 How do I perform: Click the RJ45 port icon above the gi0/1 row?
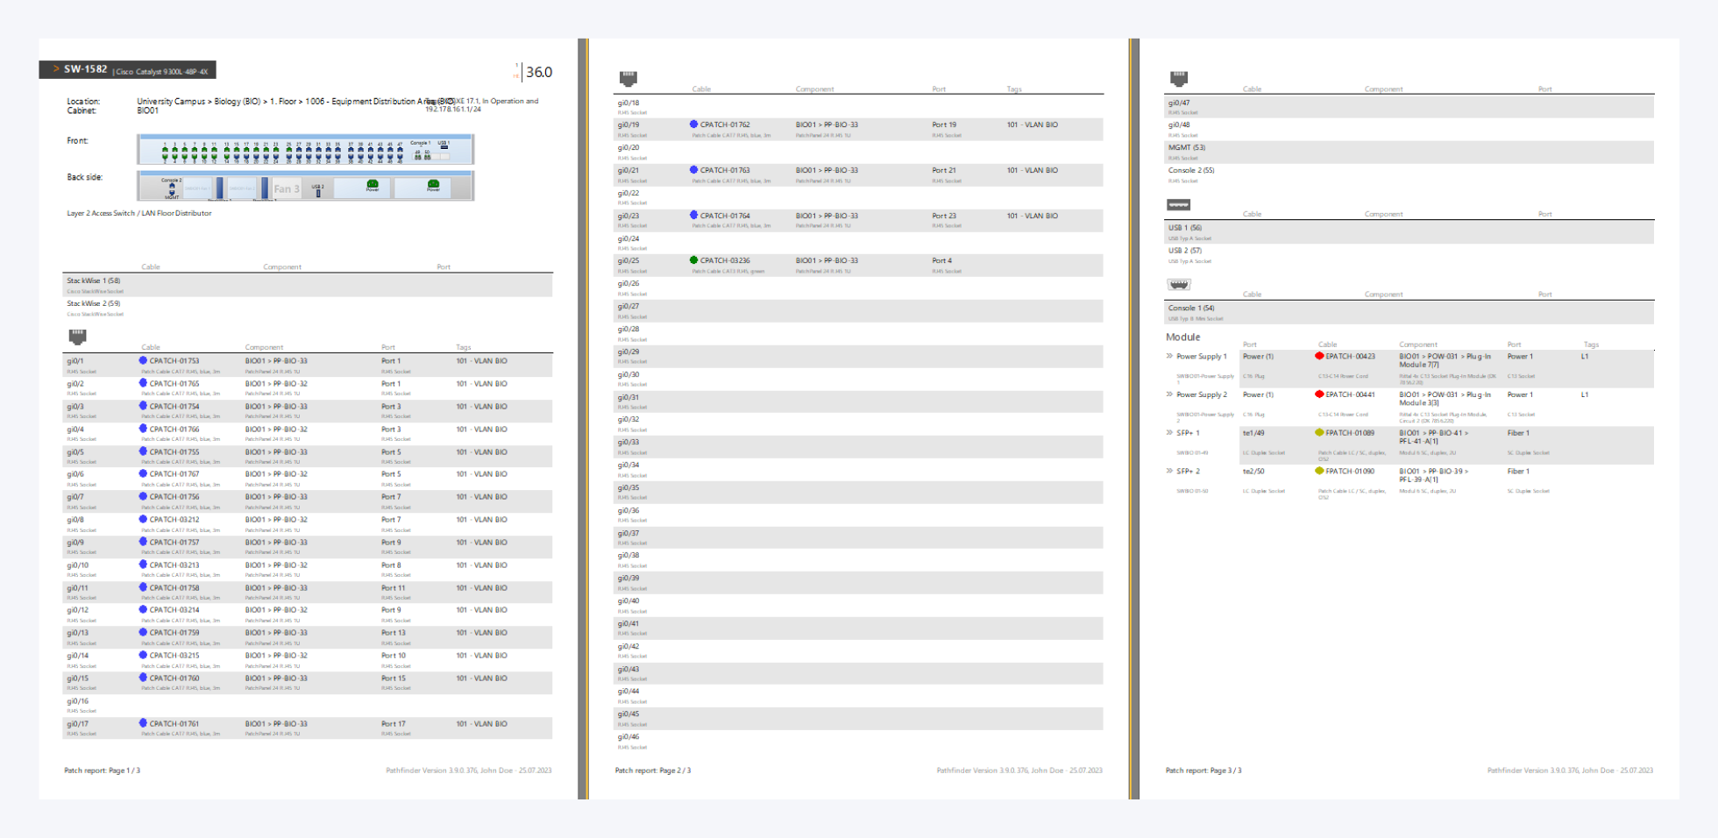coord(77,337)
